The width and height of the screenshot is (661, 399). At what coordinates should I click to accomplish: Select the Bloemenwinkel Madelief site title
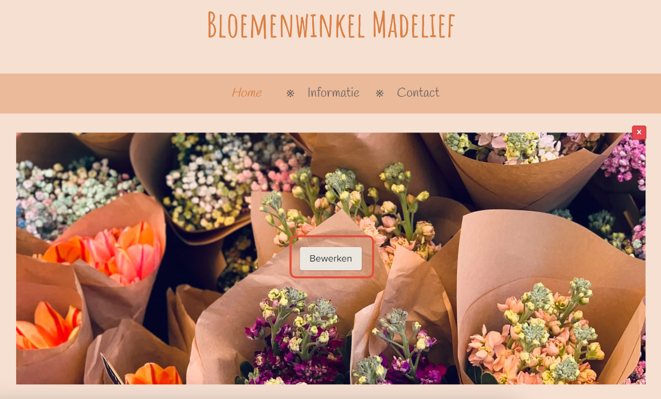click(331, 25)
